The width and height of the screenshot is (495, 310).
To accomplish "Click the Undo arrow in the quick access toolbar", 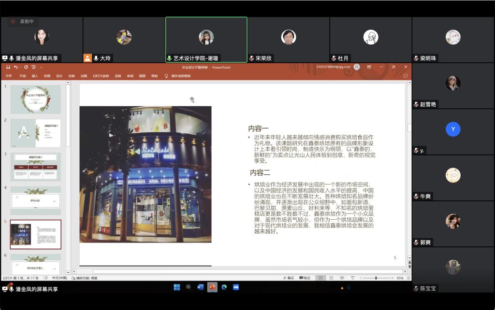I will (x=16, y=67).
